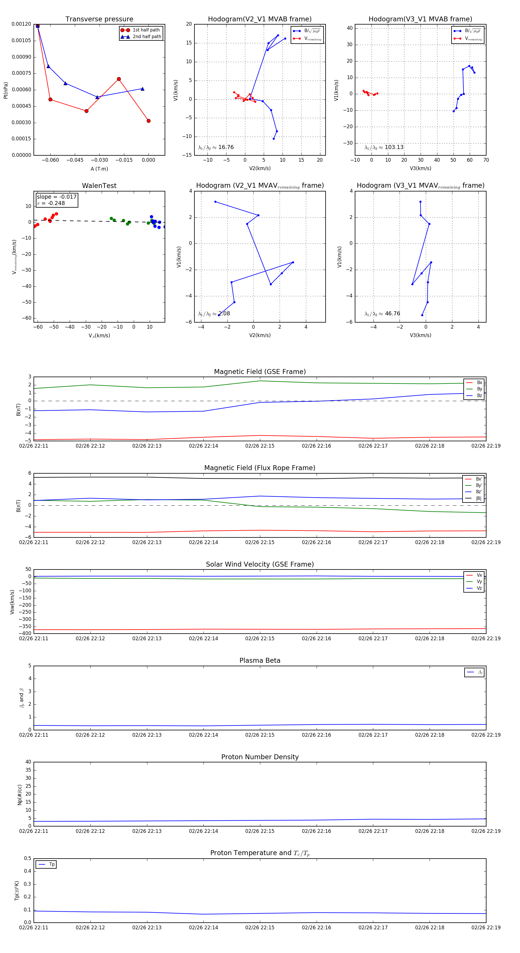Click the λ1/λ2 ≈ 16.76 annotation
The width and height of the screenshot is (520, 953).
tap(216, 147)
